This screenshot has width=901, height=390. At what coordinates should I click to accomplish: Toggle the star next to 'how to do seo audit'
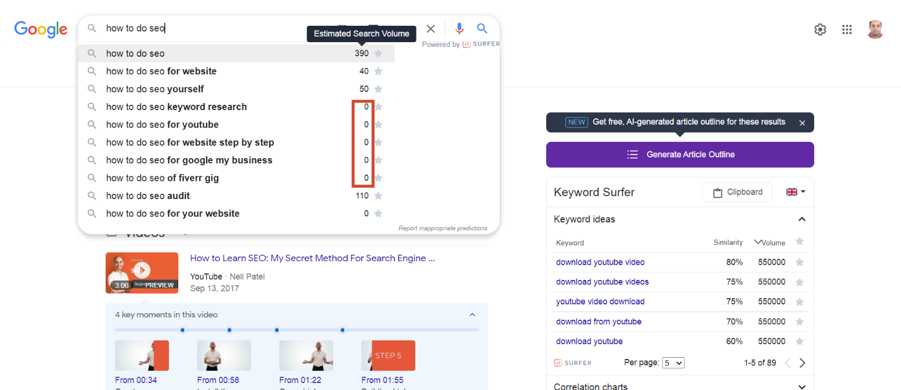(x=378, y=195)
